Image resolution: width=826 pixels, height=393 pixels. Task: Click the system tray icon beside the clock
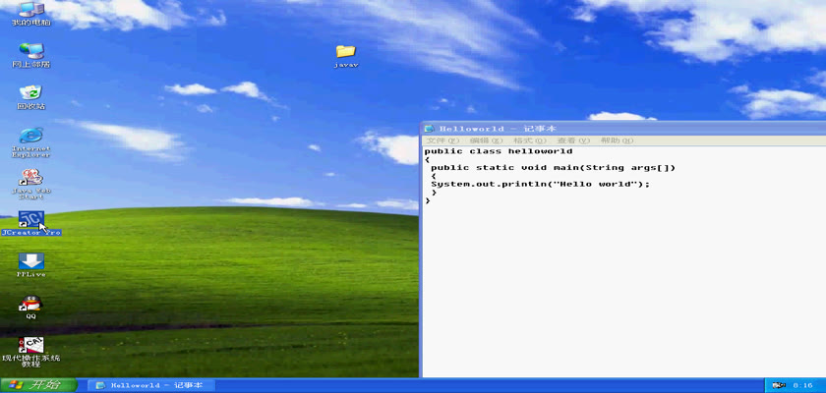click(x=780, y=386)
